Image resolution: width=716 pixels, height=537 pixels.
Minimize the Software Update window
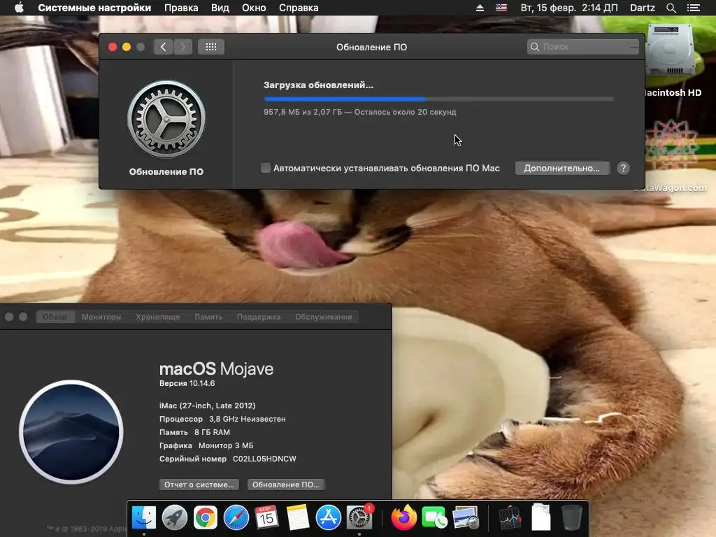pos(127,47)
